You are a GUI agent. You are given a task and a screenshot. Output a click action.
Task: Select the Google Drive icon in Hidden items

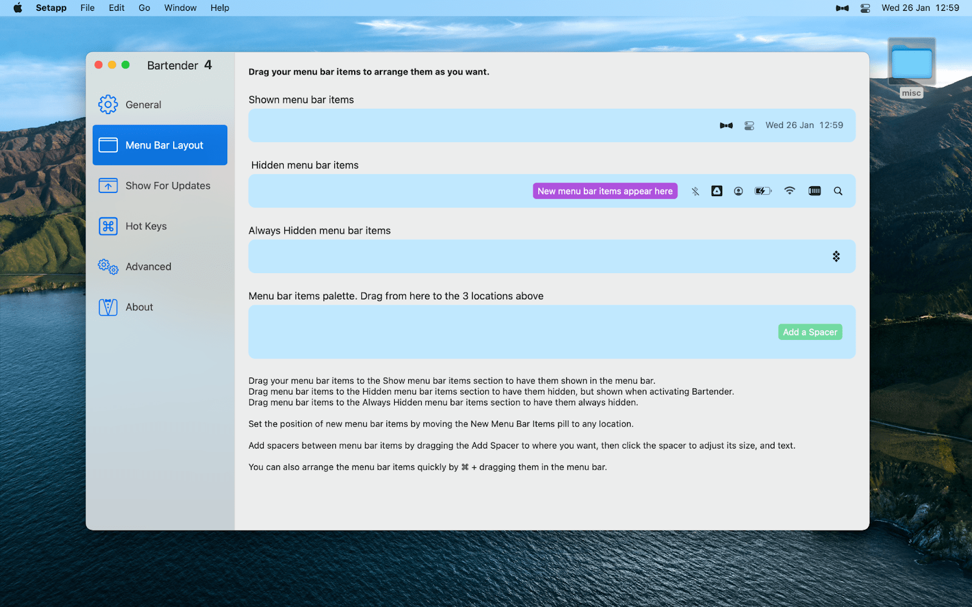click(717, 191)
